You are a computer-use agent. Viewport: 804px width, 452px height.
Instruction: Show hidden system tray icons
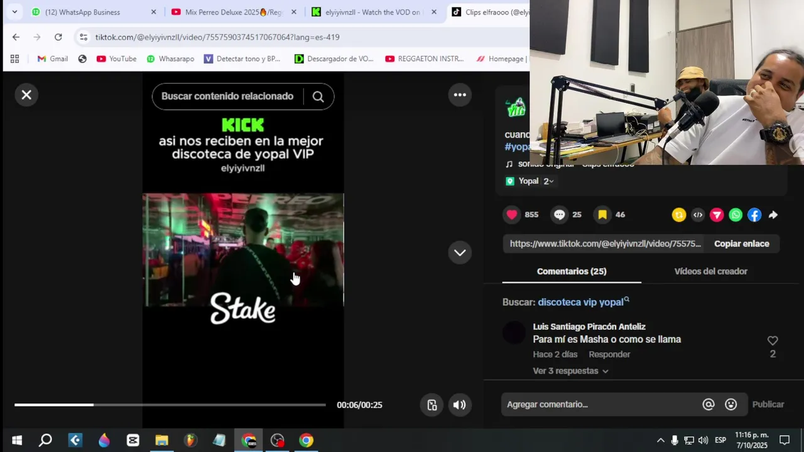pyautogui.click(x=660, y=440)
